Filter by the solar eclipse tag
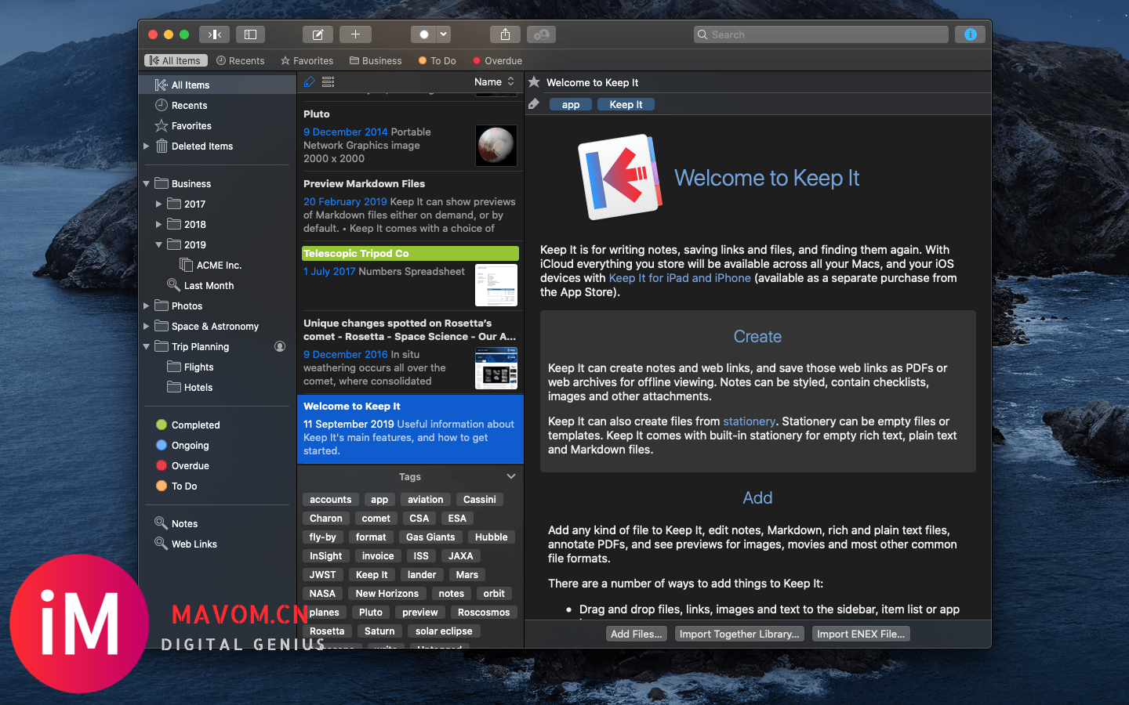 (444, 631)
